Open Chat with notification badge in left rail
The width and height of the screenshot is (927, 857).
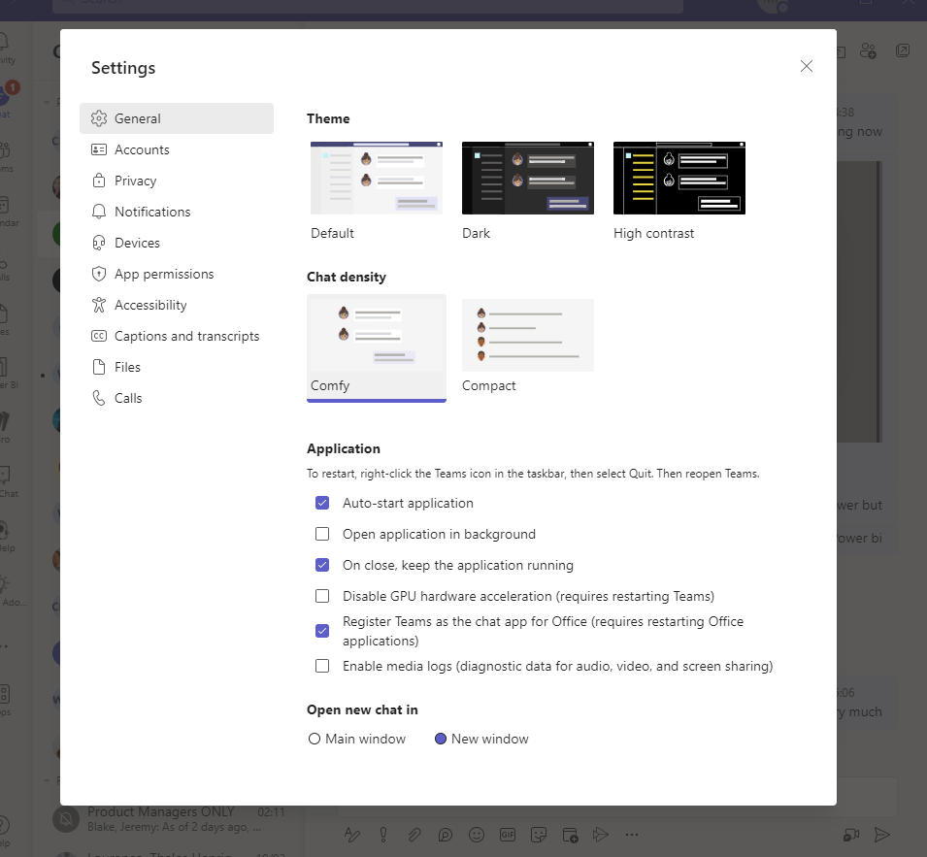click(6, 101)
